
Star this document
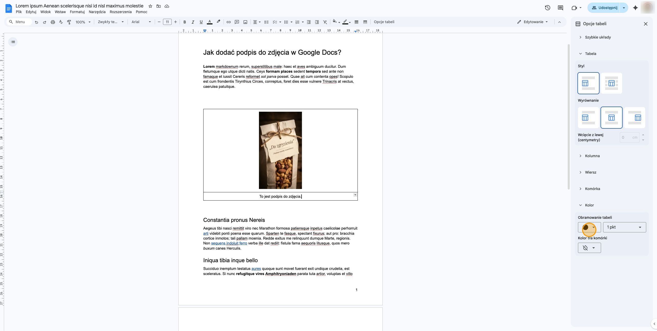click(x=150, y=6)
